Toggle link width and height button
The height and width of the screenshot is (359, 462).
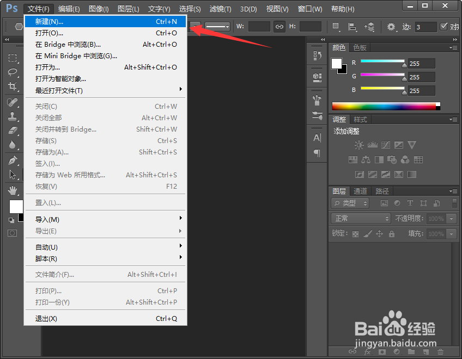[x=279, y=27]
